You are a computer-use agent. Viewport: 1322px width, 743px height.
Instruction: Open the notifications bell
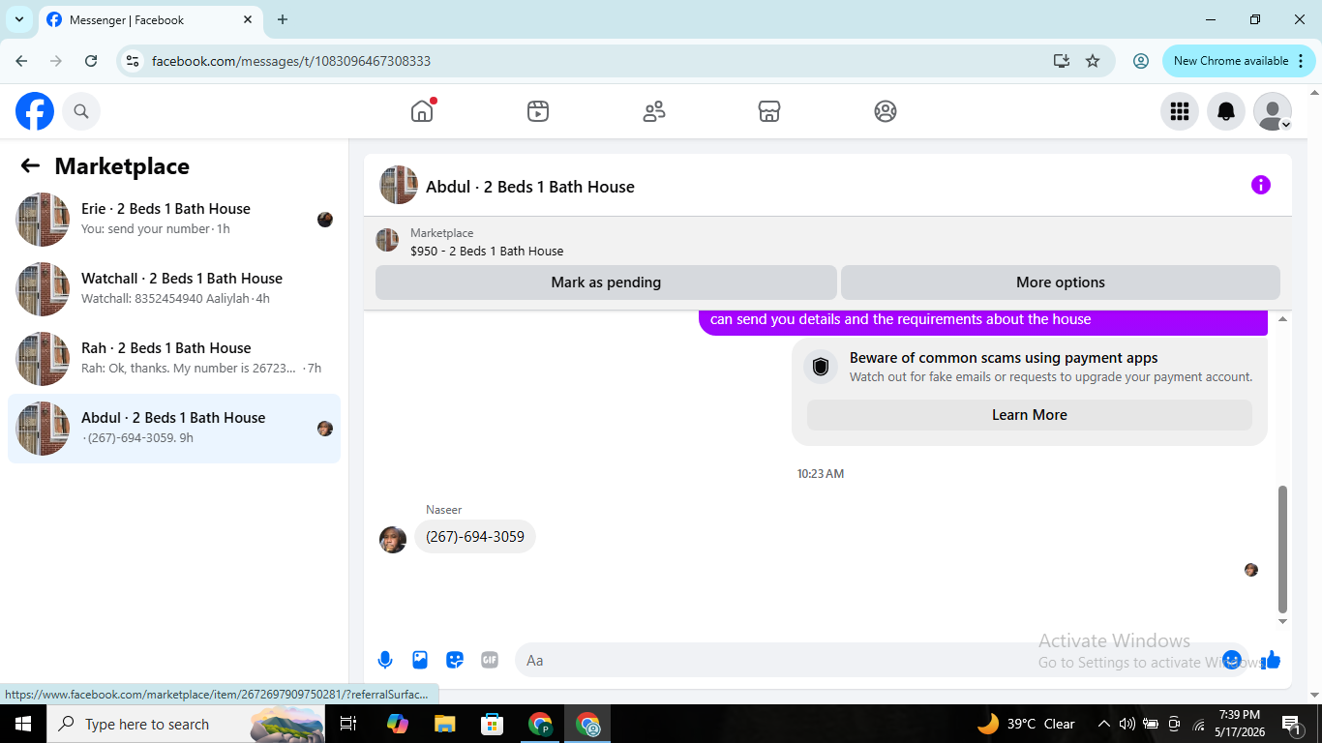(x=1226, y=111)
